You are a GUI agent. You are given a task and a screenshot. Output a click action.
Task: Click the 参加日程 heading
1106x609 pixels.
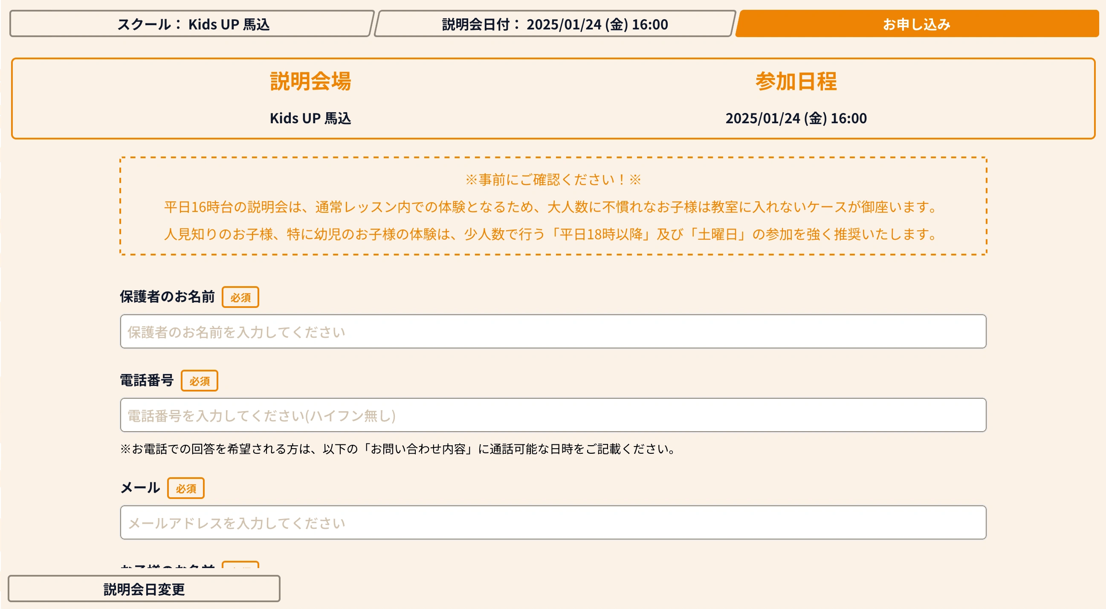796,81
